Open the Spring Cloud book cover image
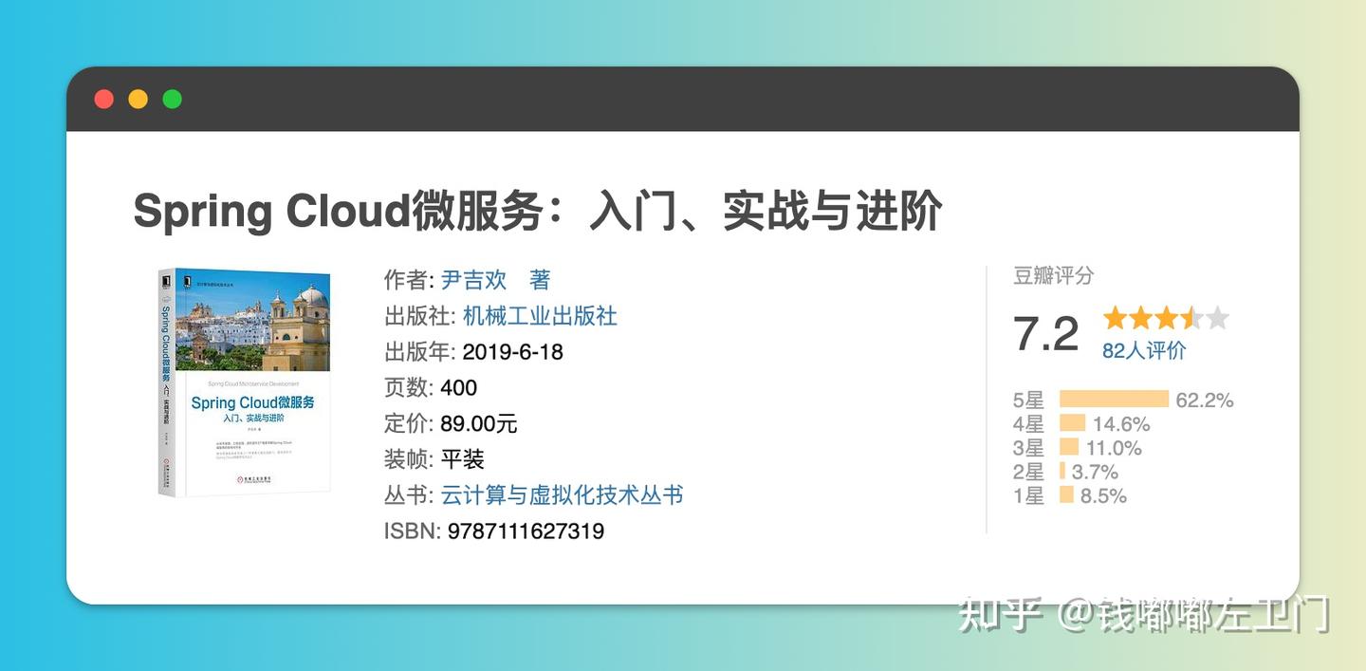The image size is (1366, 671). click(245, 382)
